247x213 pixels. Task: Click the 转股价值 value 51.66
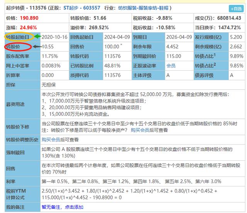(100, 18)
